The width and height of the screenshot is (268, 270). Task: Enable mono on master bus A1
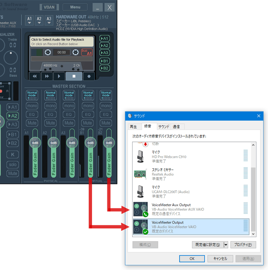coord(32,106)
